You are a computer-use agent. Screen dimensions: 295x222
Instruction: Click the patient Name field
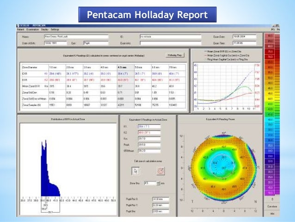76,37
